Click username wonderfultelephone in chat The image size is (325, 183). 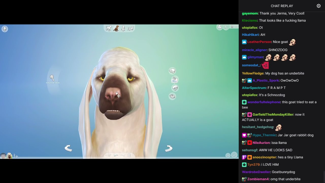(x=264, y=102)
